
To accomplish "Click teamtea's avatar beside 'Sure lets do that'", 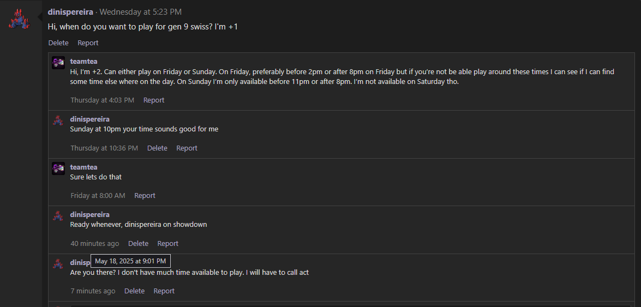I will point(58,168).
